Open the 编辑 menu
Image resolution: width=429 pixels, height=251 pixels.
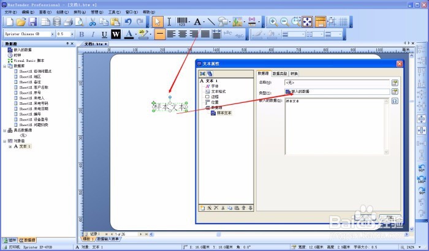[28, 12]
